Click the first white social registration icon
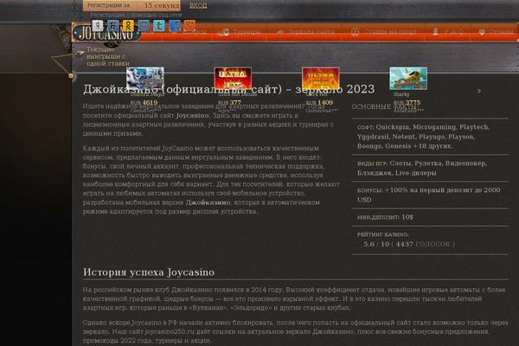This screenshot has height=346, width=519. click(97, 25)
